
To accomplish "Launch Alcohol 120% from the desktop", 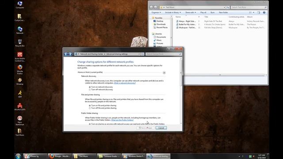I will point(20,107).
